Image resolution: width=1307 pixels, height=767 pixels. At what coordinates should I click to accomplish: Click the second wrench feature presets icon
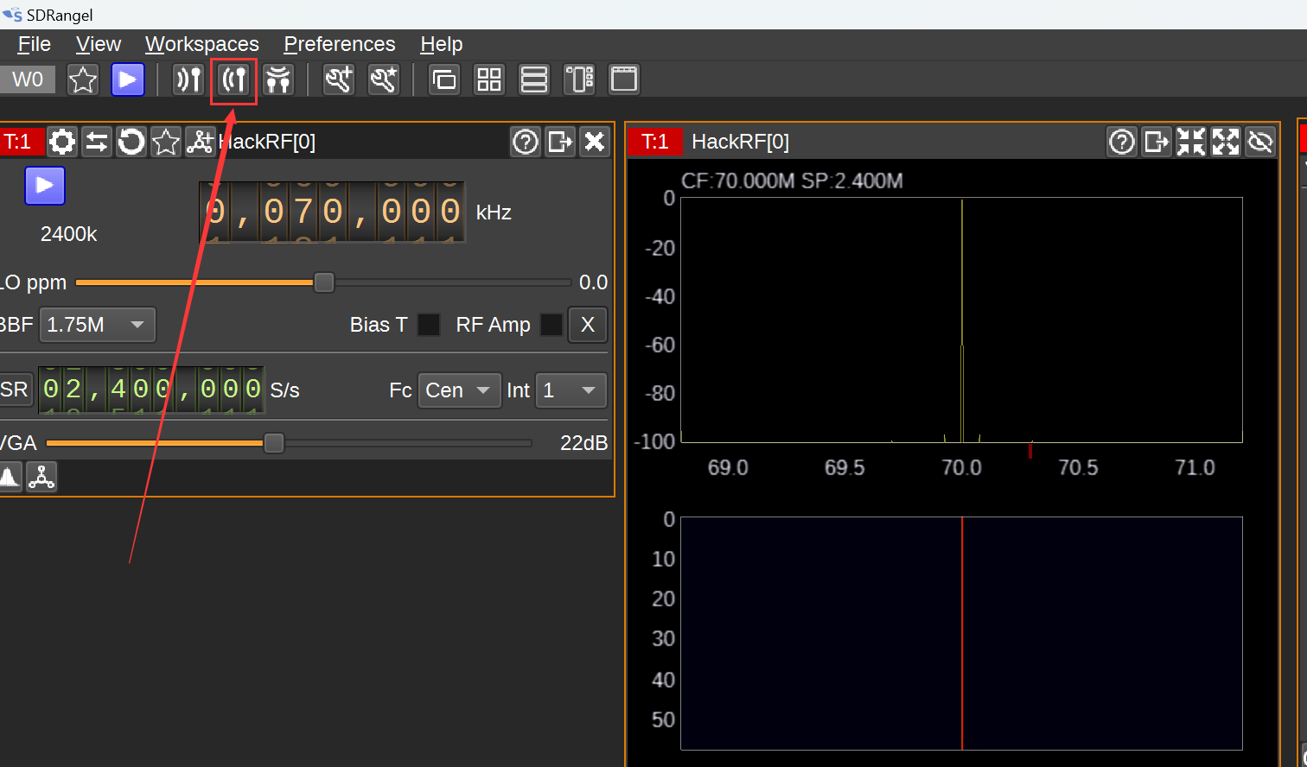(x=384, y=79)
